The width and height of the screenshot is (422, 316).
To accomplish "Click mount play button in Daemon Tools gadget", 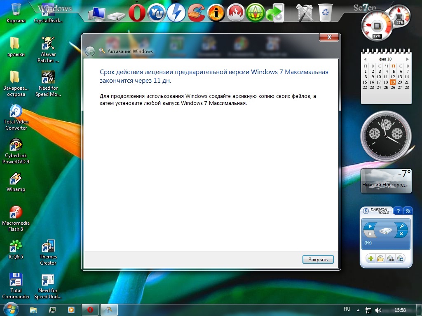I will (370, 226).
